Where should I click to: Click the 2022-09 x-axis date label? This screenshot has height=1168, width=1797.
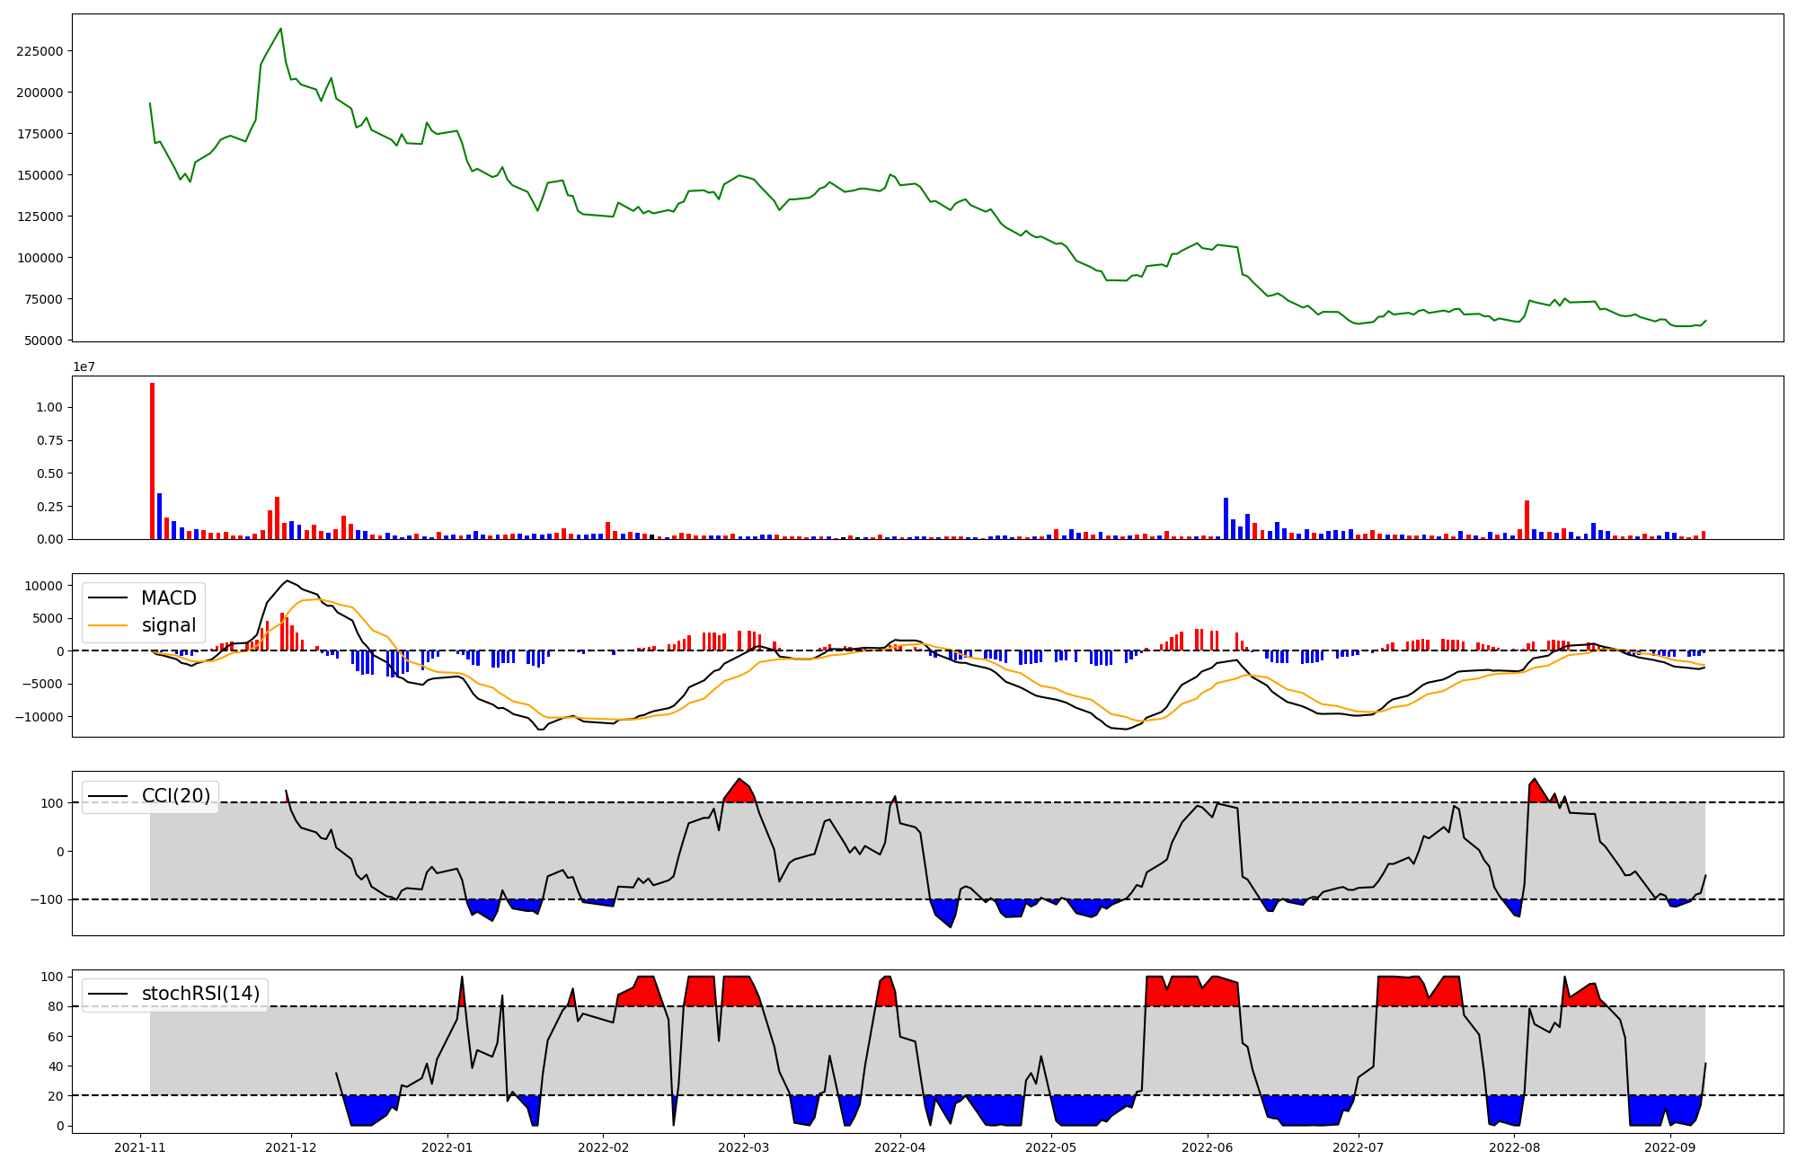click(x=1669, y=1147)
